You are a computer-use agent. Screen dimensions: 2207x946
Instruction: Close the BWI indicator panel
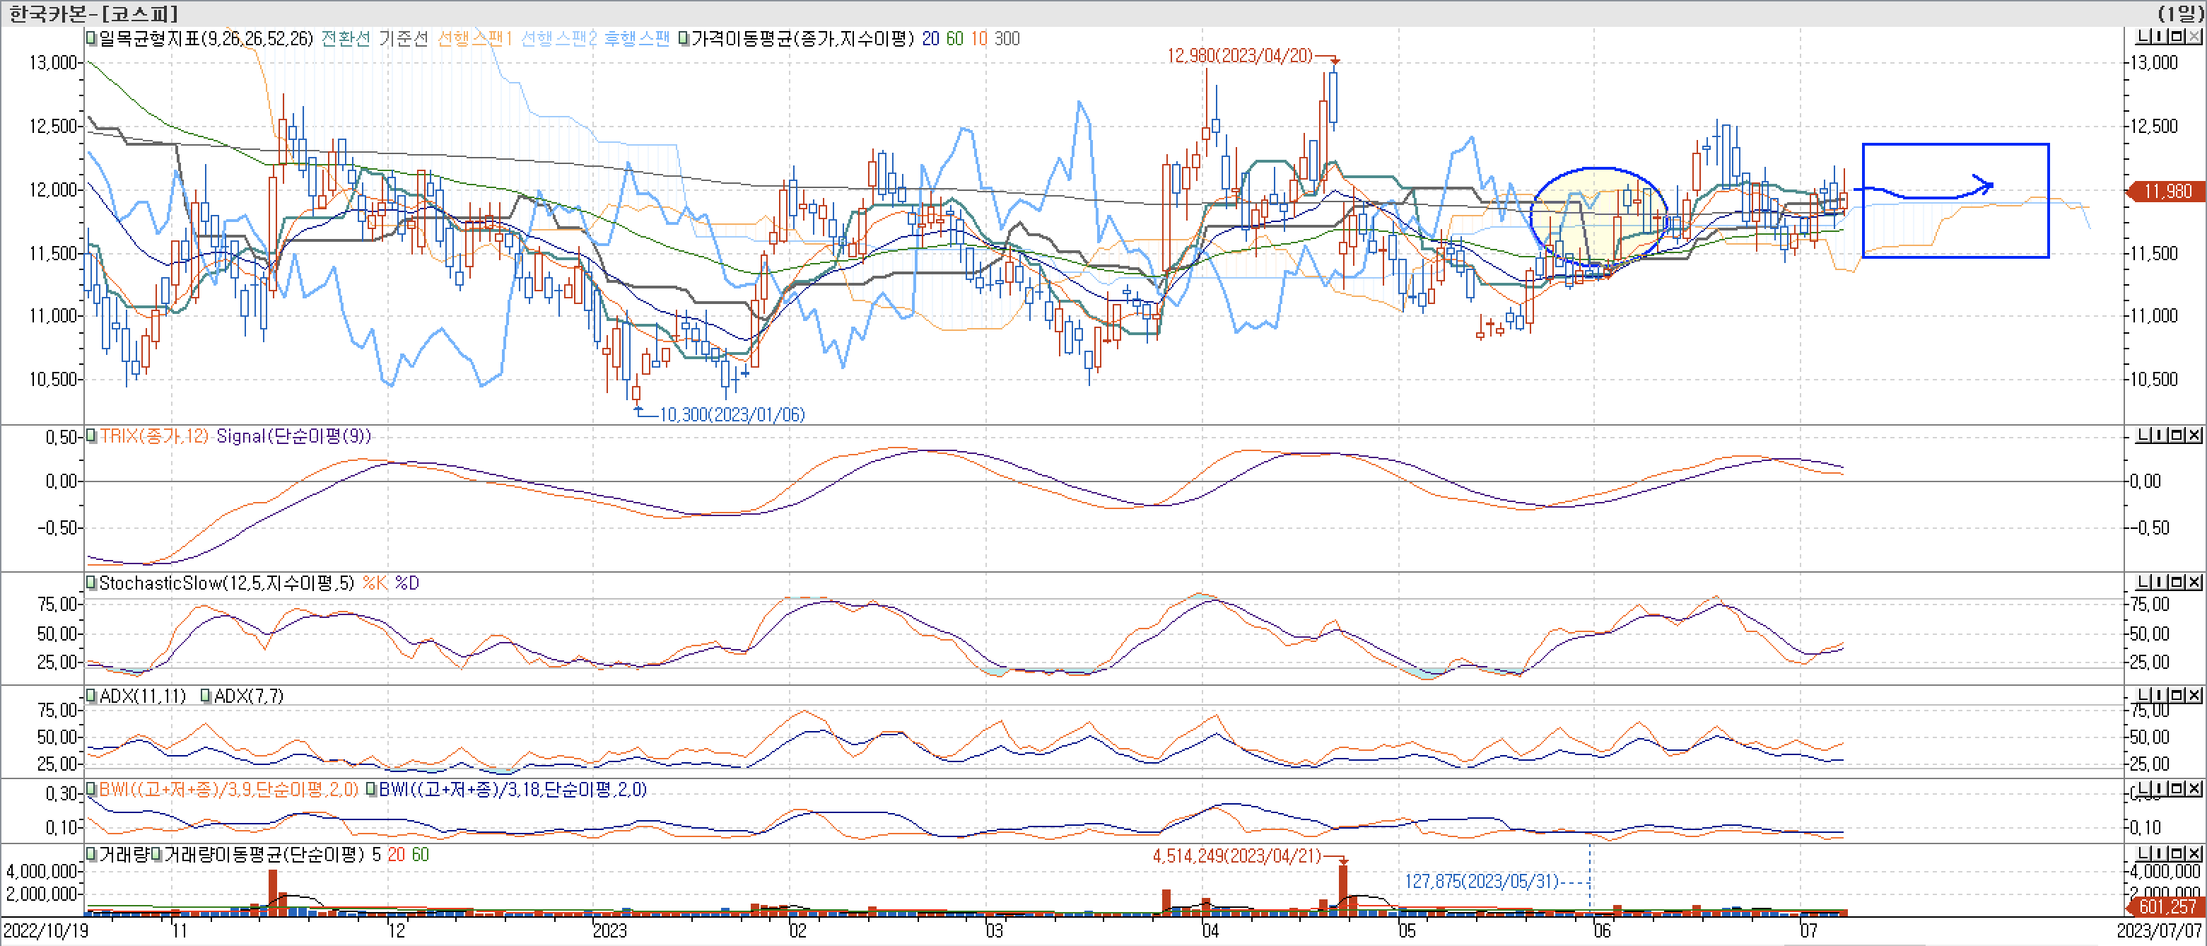(x=2194, y=788)
